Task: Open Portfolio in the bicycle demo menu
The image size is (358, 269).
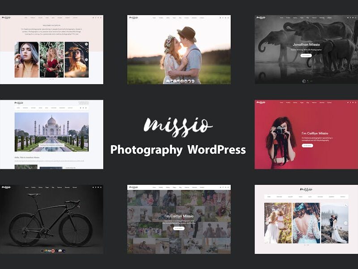Action: coord(33,187)
